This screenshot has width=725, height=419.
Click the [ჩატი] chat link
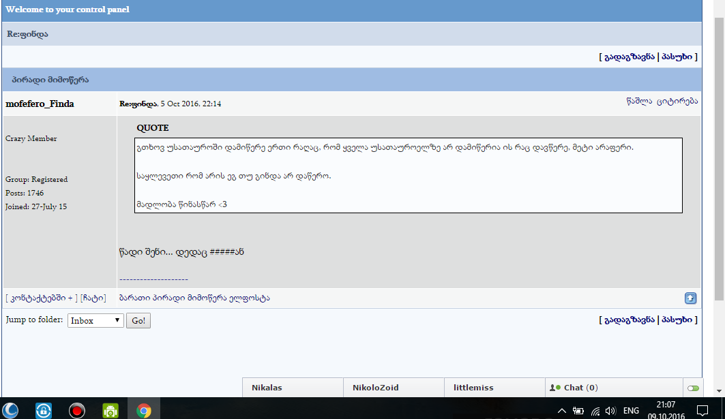93,298
